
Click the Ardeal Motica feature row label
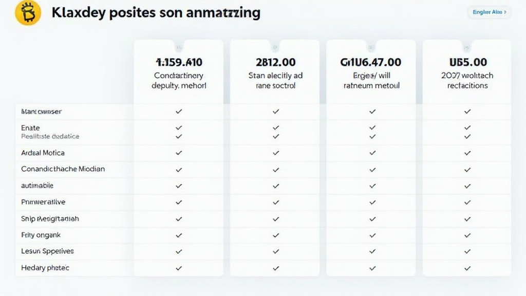pyautogui.click(x=43, y=153)
